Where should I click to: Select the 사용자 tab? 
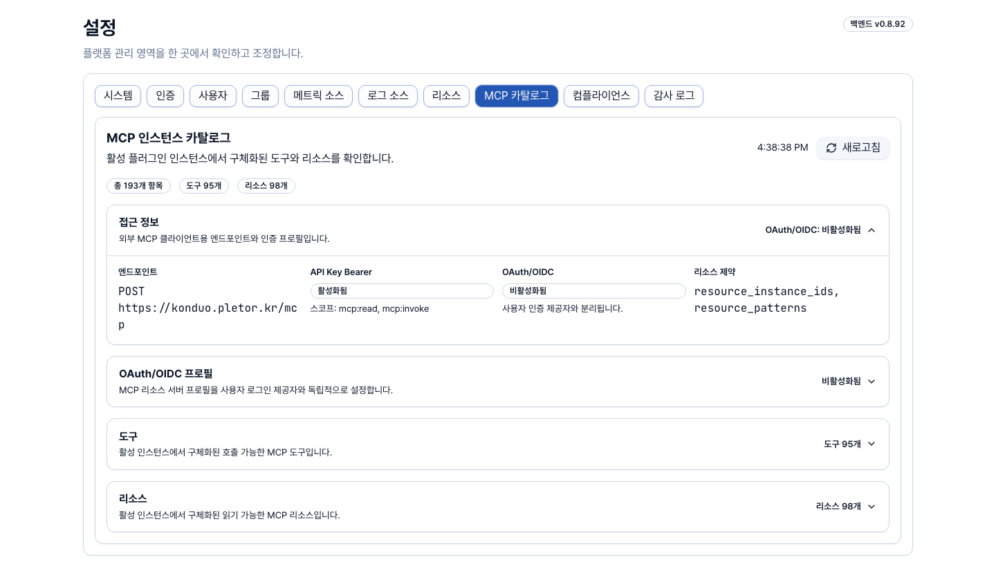click(x=213, y=96)
